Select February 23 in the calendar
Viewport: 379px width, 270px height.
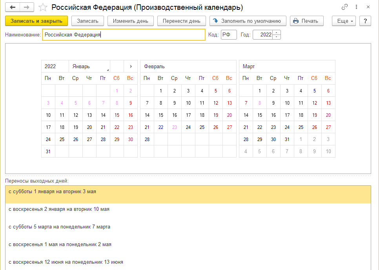pos(175,127)
